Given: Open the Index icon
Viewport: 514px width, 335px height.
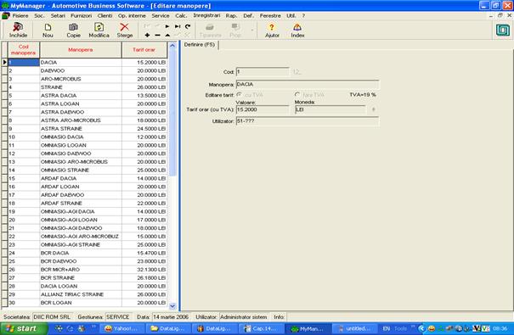Looking at the screenshot, I should (297, 30).
